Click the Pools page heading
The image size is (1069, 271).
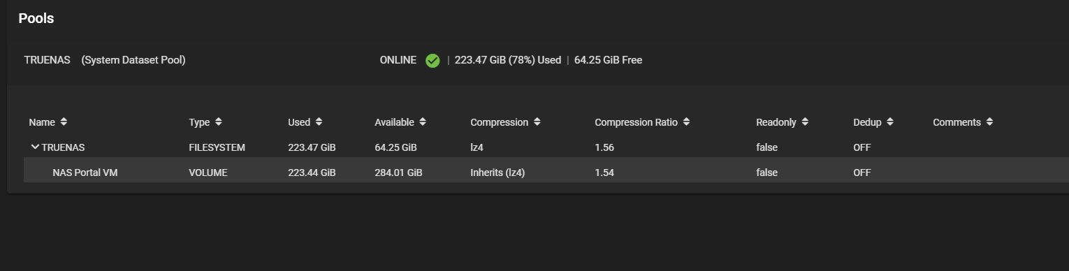pos(36,19)
